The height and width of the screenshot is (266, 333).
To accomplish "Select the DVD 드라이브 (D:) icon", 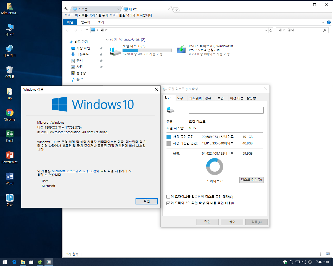I will click(x=181, y=50).
